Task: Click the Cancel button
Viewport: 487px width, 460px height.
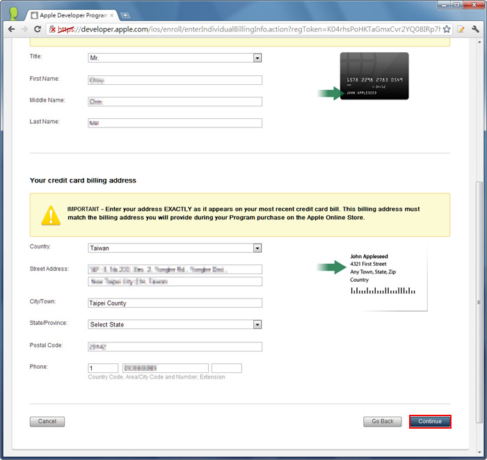Action: pos(47,422)
